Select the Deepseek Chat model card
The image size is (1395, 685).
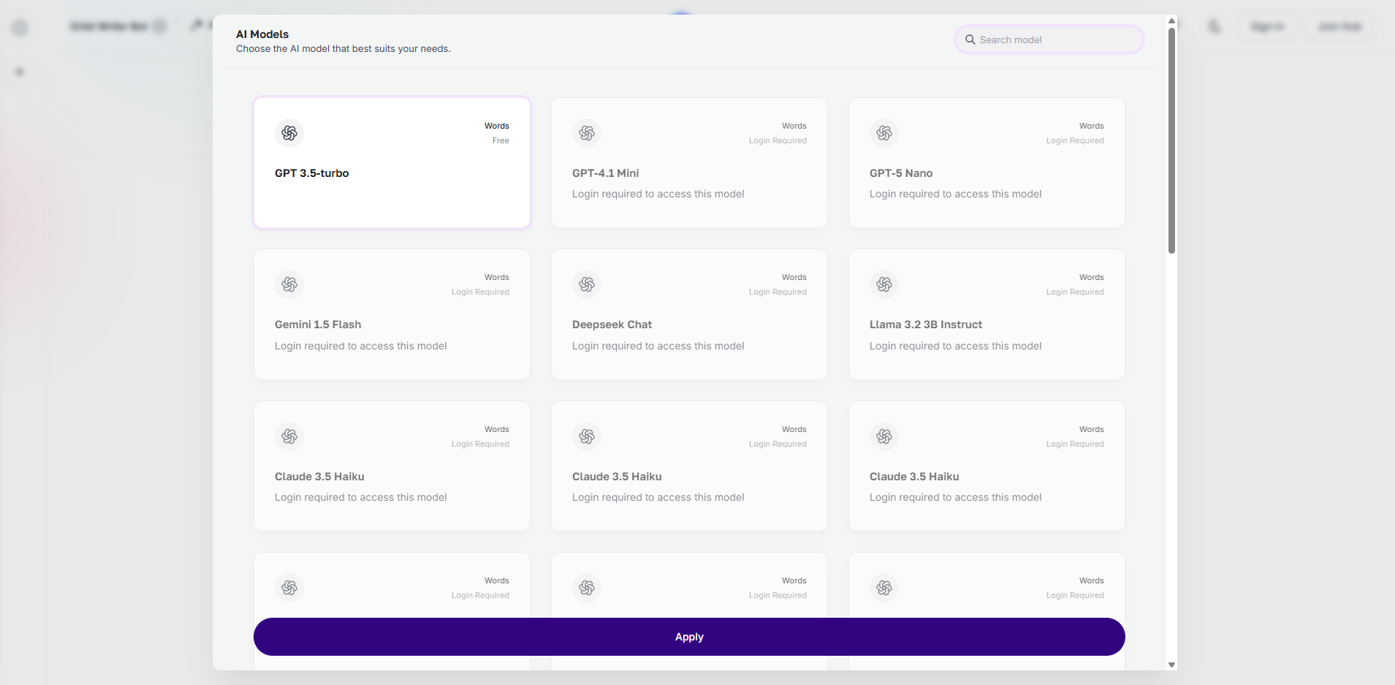pyautogui.click(x=689, y=314)
